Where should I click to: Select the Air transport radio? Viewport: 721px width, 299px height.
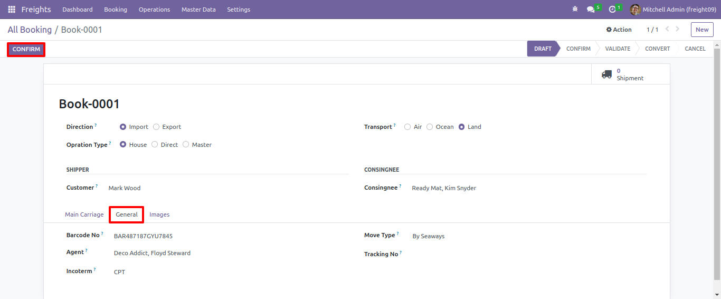[x=407, y=127]
